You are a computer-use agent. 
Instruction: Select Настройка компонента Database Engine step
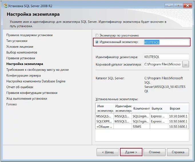tap(36, 81)
